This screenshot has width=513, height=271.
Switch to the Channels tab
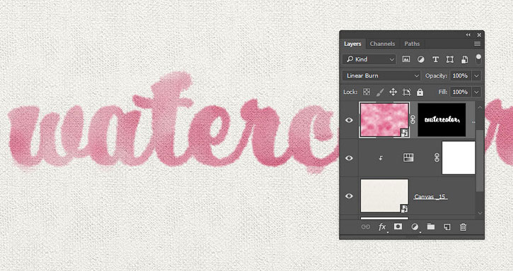click(382, 44)
